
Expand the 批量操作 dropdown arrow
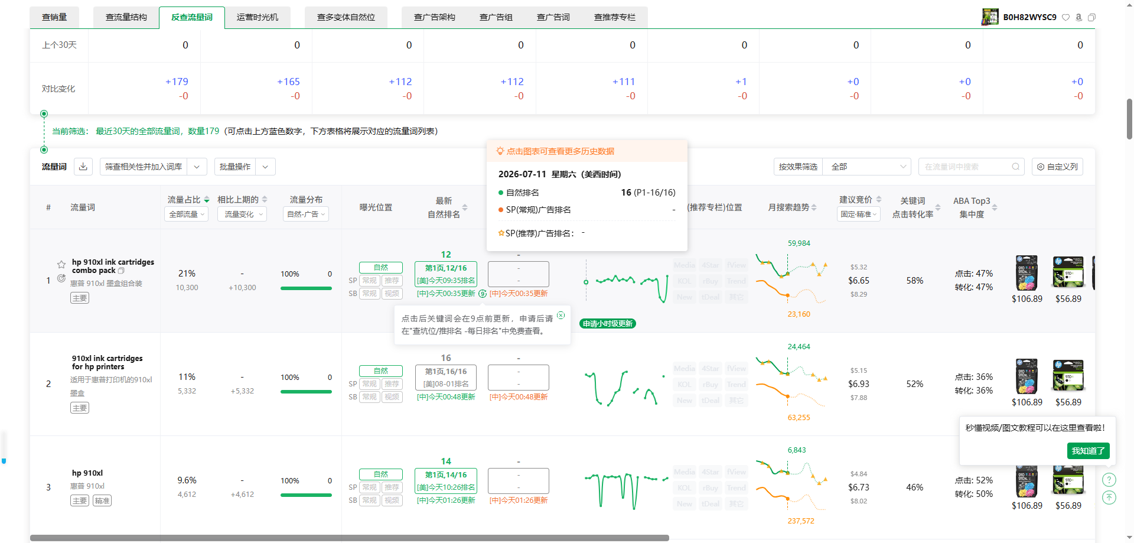coord(265,167)
